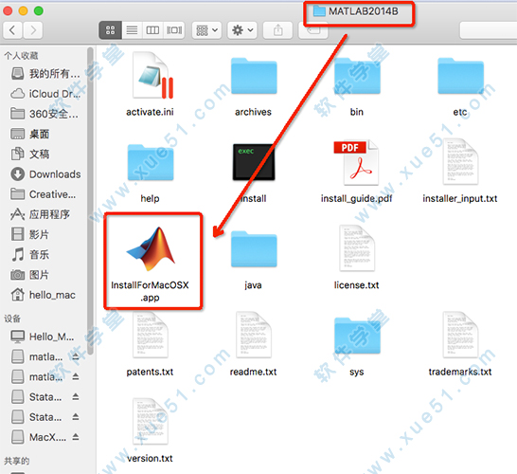Open hello_mac home folder in sidebar
The height and width of the screenshot is (474, 517).
(44, 295)
